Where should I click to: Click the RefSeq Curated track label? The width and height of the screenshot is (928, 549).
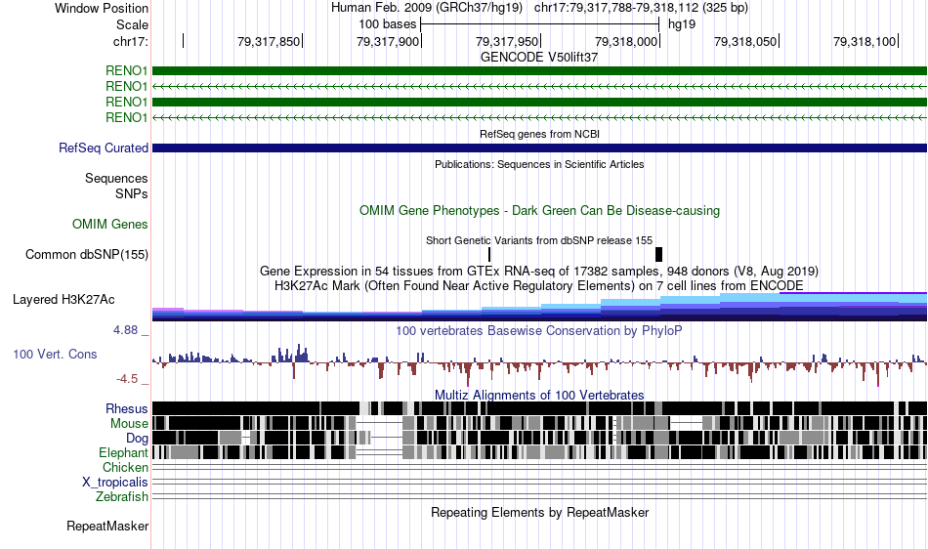click(x=103, y=148)
